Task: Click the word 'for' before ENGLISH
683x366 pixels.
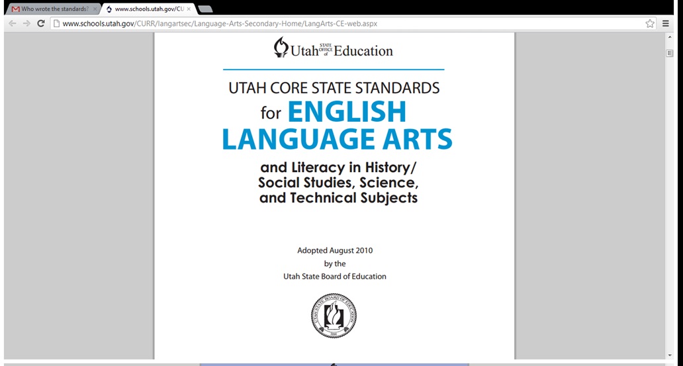Action: [x=271, y=114]
